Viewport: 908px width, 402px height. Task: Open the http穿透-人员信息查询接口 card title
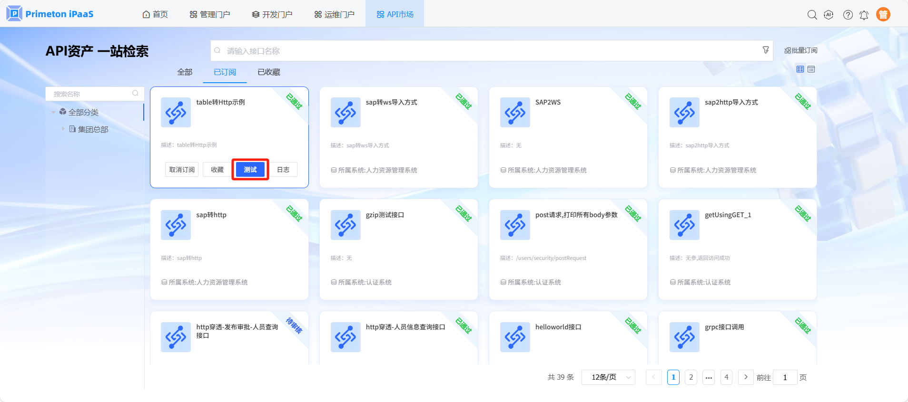[x=405, y=327]
